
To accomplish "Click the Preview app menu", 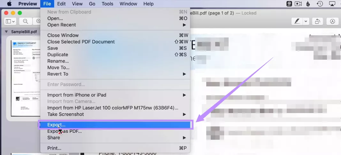I will [28, 4].
